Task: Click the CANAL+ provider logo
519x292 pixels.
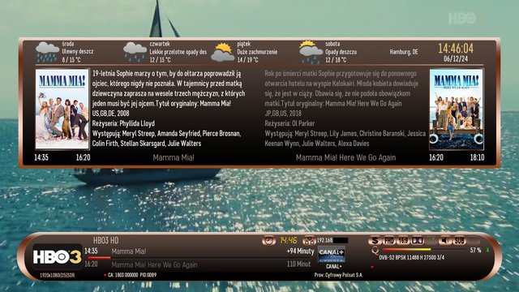Action: click(332, 254)
